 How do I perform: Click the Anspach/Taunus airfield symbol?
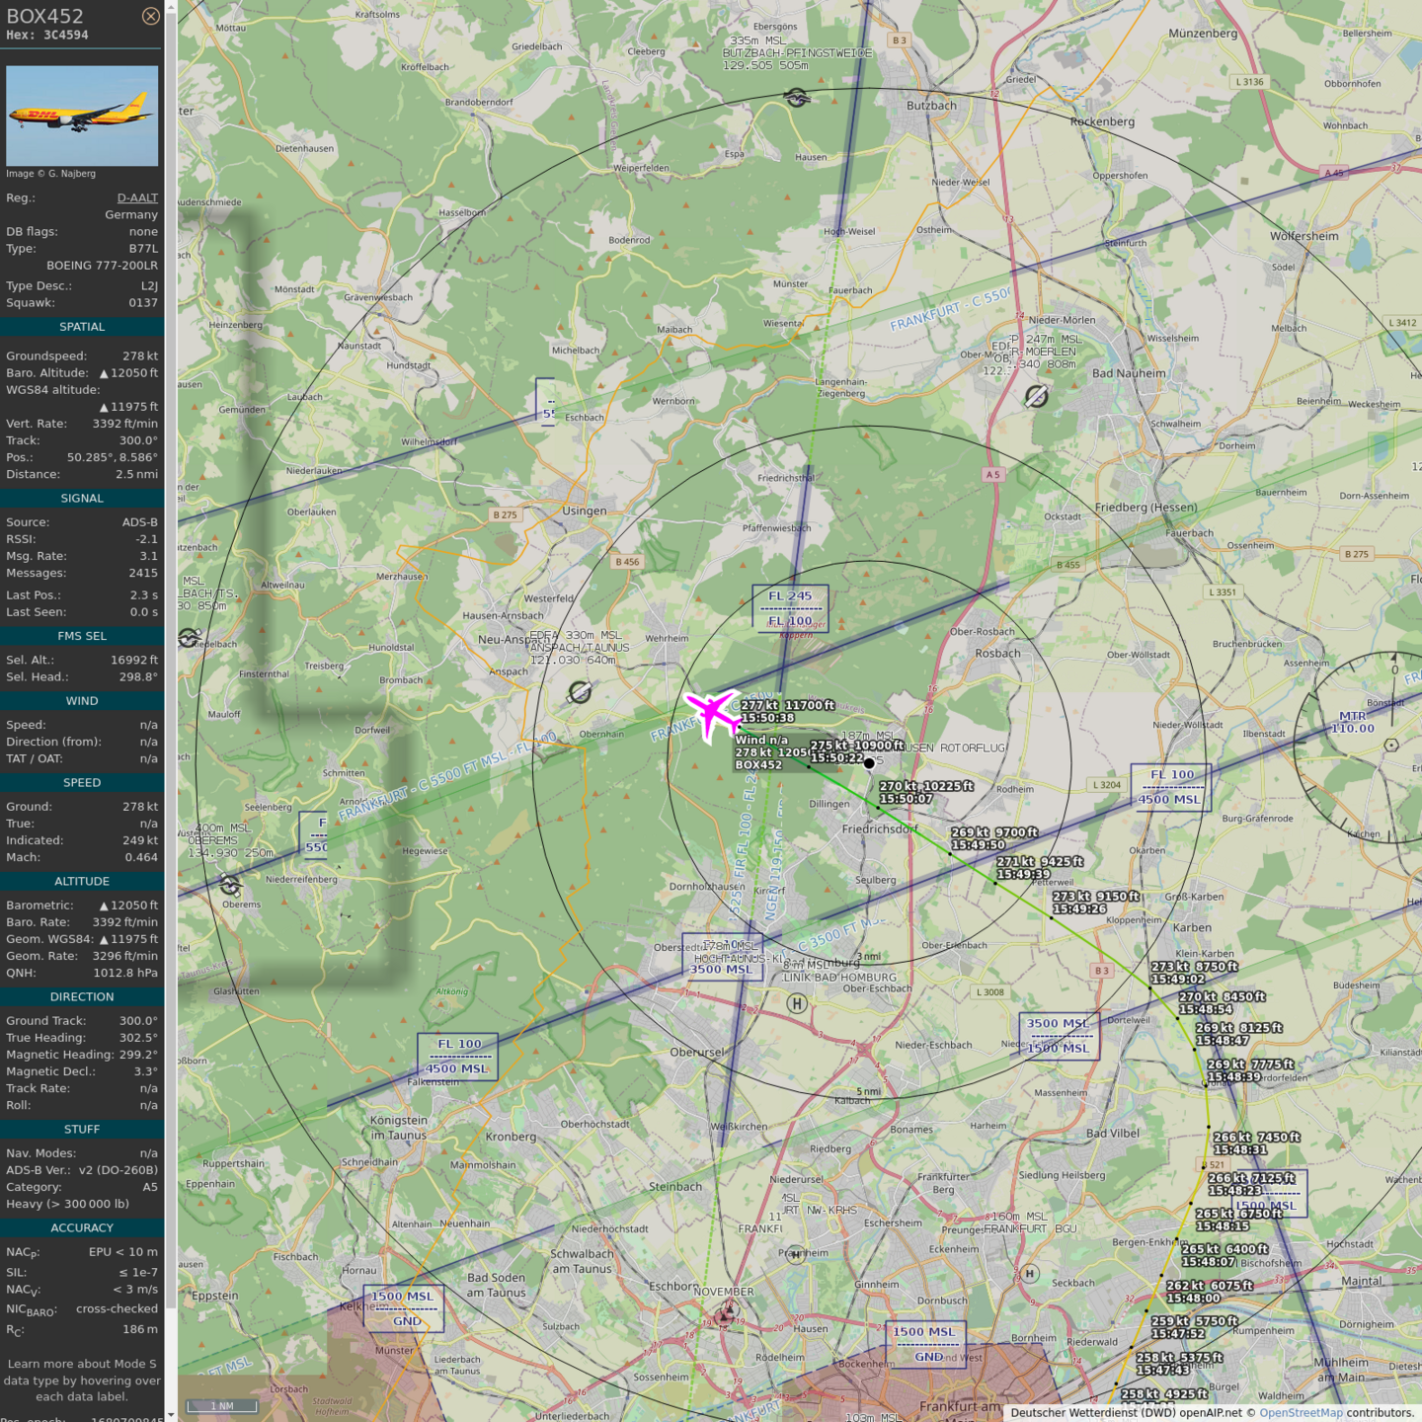580,692
